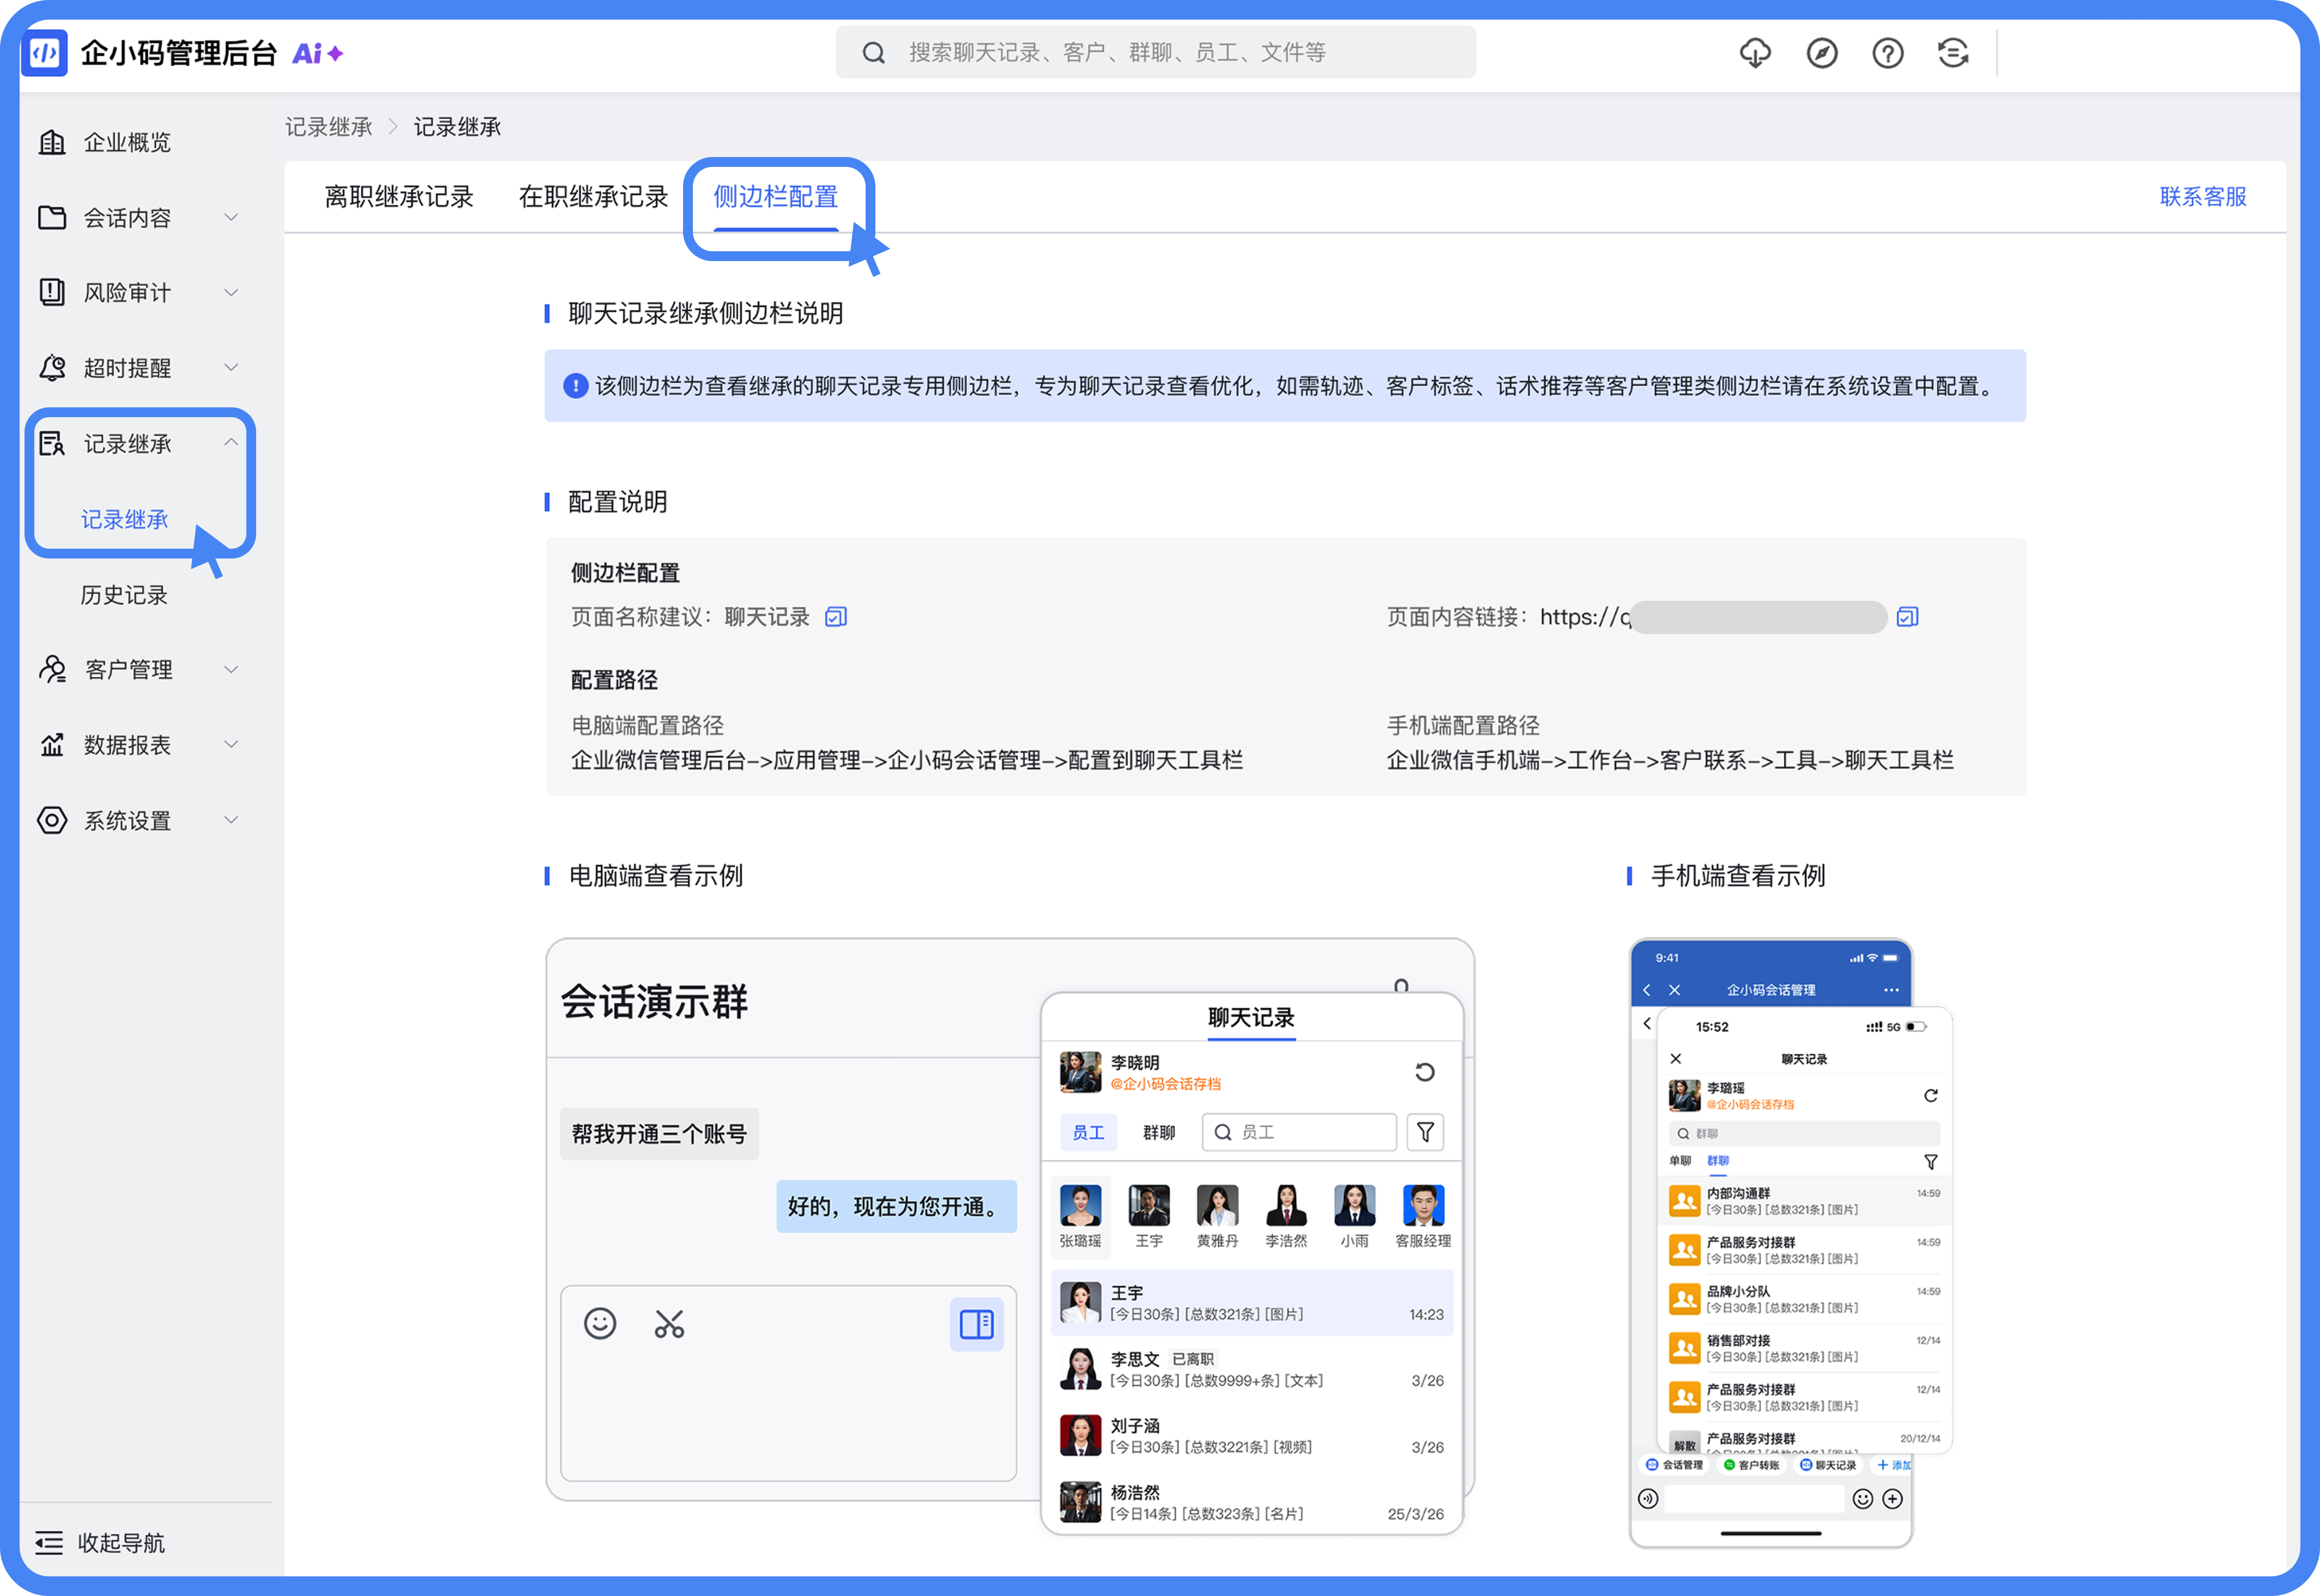
Task: Expand the 超时提醒 menu chevron
Action: [x=231, y=368]
